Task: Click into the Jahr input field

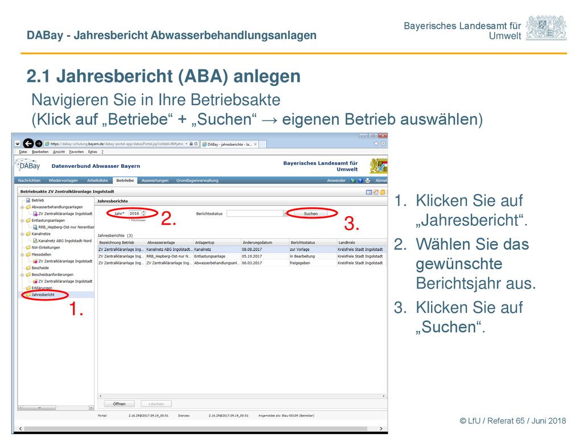Action: pos(135,214)
